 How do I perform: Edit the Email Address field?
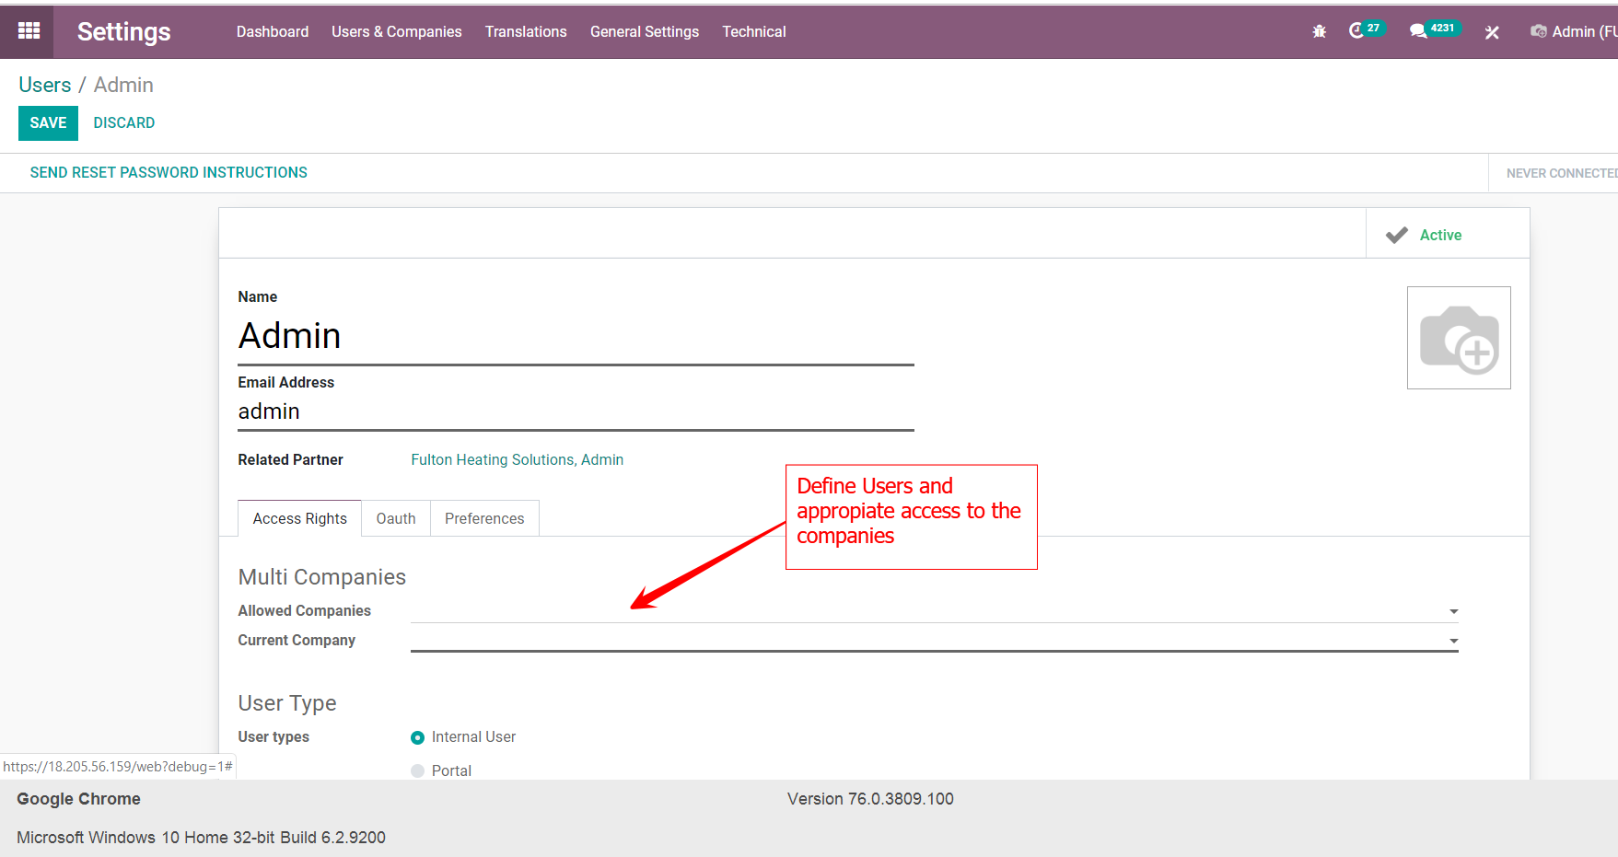tap(576, 412)
